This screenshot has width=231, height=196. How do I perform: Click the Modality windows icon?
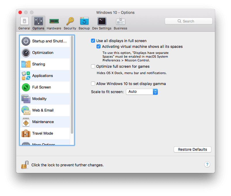pos(26,99)
